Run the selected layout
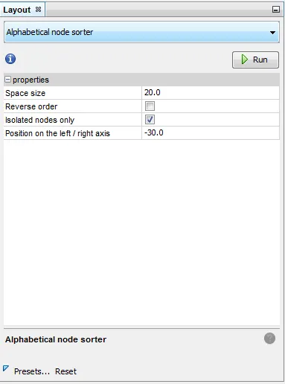The width and height of the screenshot is (285, 384). click(x=255, y=60)
